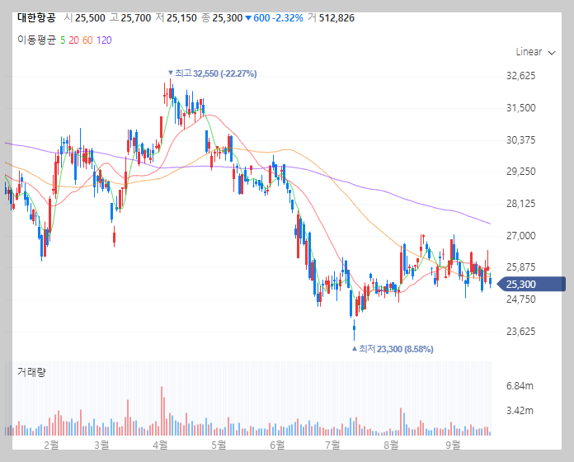Open the Linear scale dropdown
574x462 pixels.
[x=535, y=52]
